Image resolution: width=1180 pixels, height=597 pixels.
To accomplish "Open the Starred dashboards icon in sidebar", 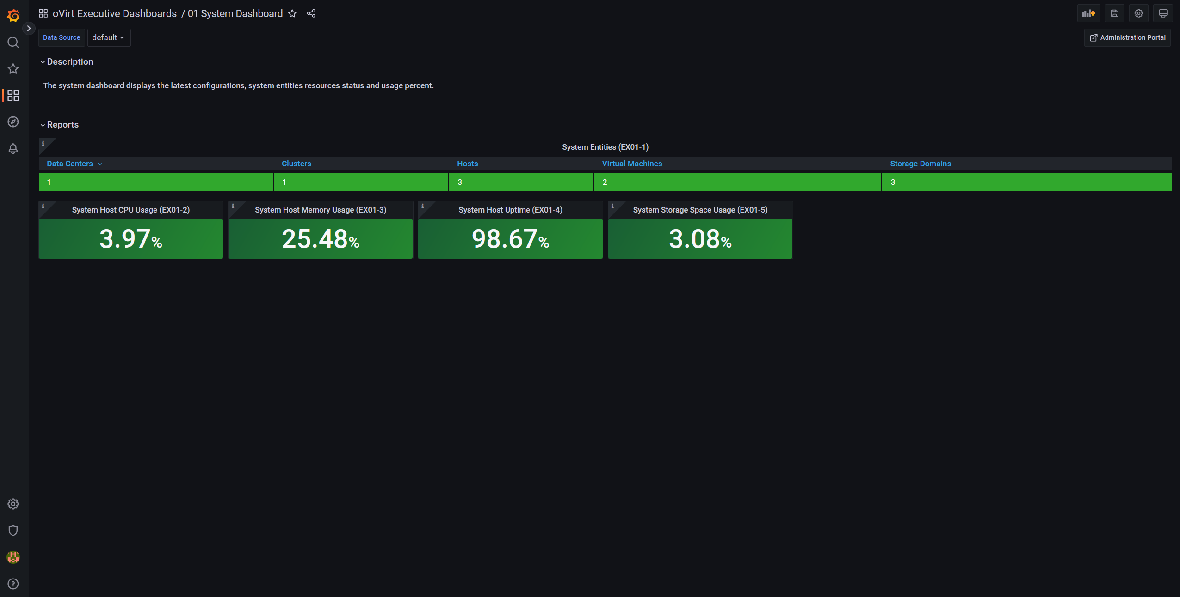I will click(x=13, y=69).
